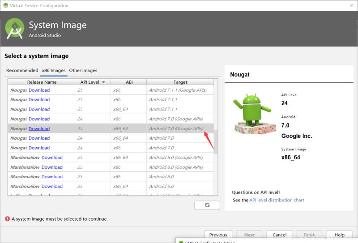The width and height of the screenshot is (358, 243).
Task: Download the highlighted Nougat x86_64 7.0 Google APIs image
Action: [x=39, y=128]
